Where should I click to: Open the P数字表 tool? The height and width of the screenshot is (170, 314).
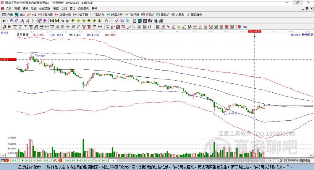(81, 15)
